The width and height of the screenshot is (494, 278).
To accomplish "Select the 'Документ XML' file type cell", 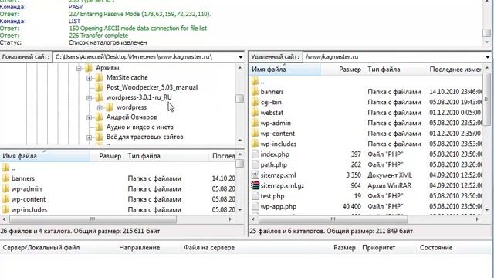I will coord(390,175).
